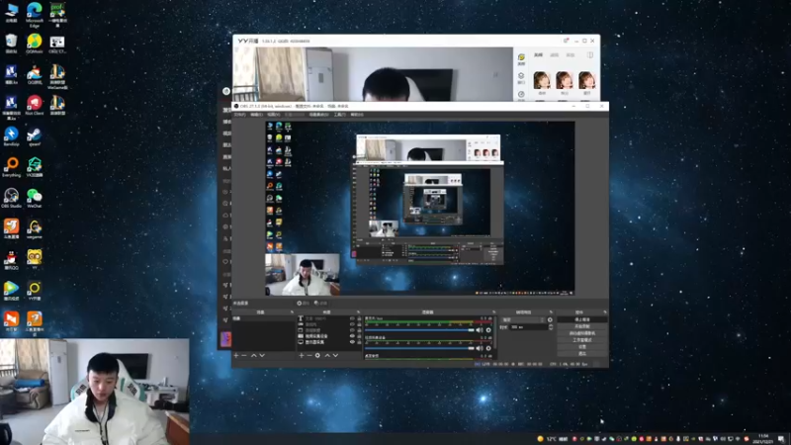Open the 帮助 menu in OBS
The image size is (791, 445).
tap(357, 115)
